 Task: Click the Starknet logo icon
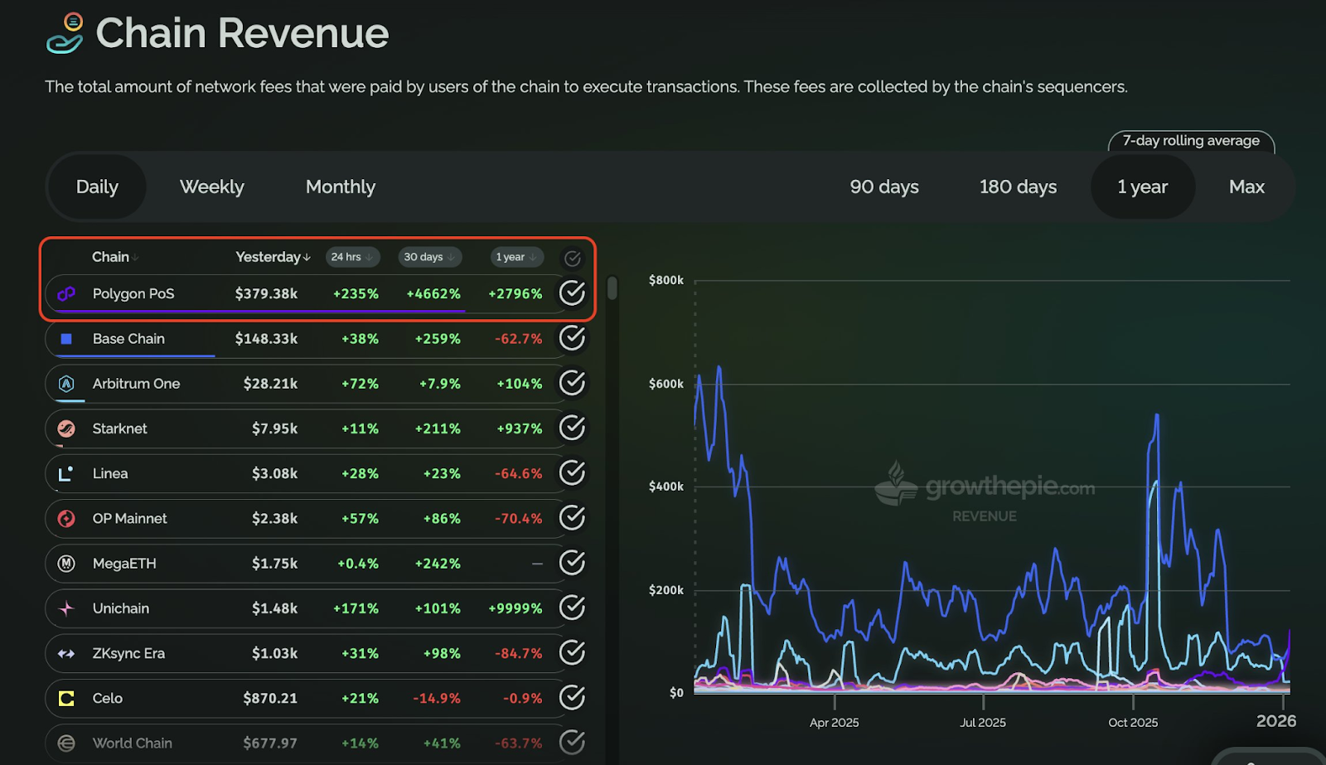coord(66,428)
